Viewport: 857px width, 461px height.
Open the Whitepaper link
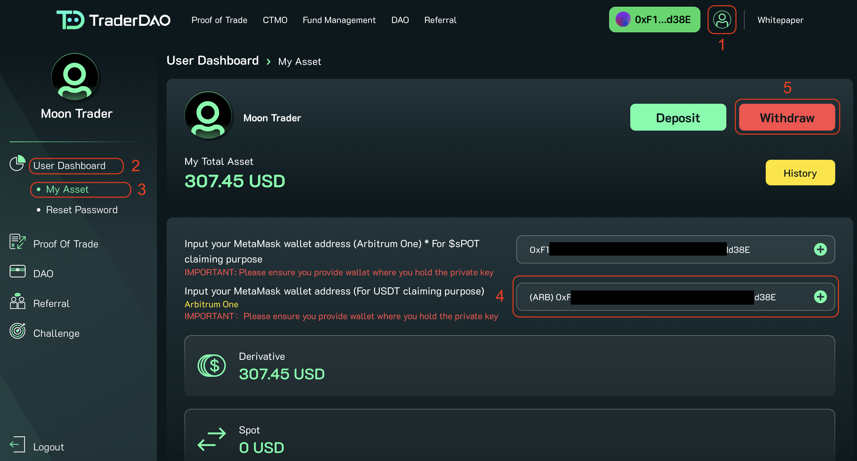click(x=780, y=20)
